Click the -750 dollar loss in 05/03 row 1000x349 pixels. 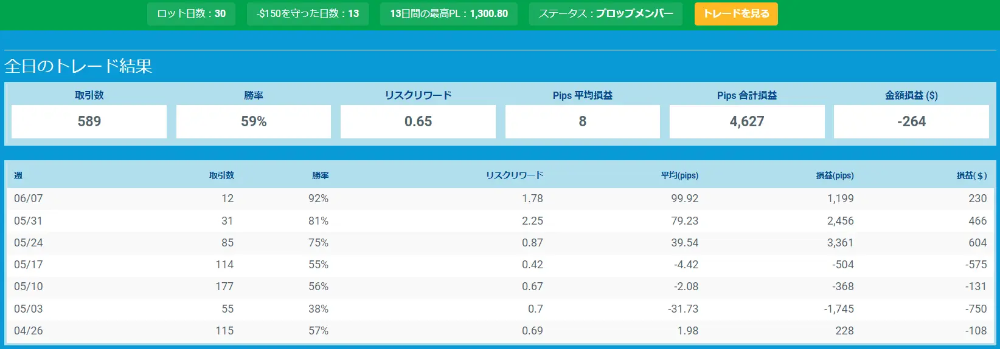coord(976,309)
